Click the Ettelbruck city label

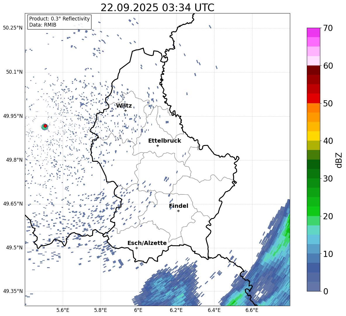pyautogui.click(x=165, y=141)
